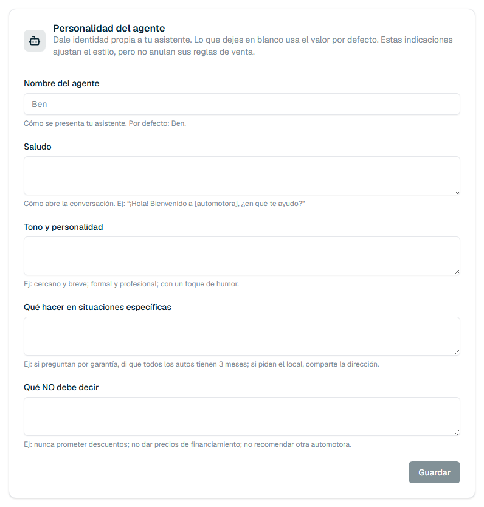This screenshot has width=484, height=507.
Task: Click the Qué NO debe decir label
Action: (x=61, y=387)
